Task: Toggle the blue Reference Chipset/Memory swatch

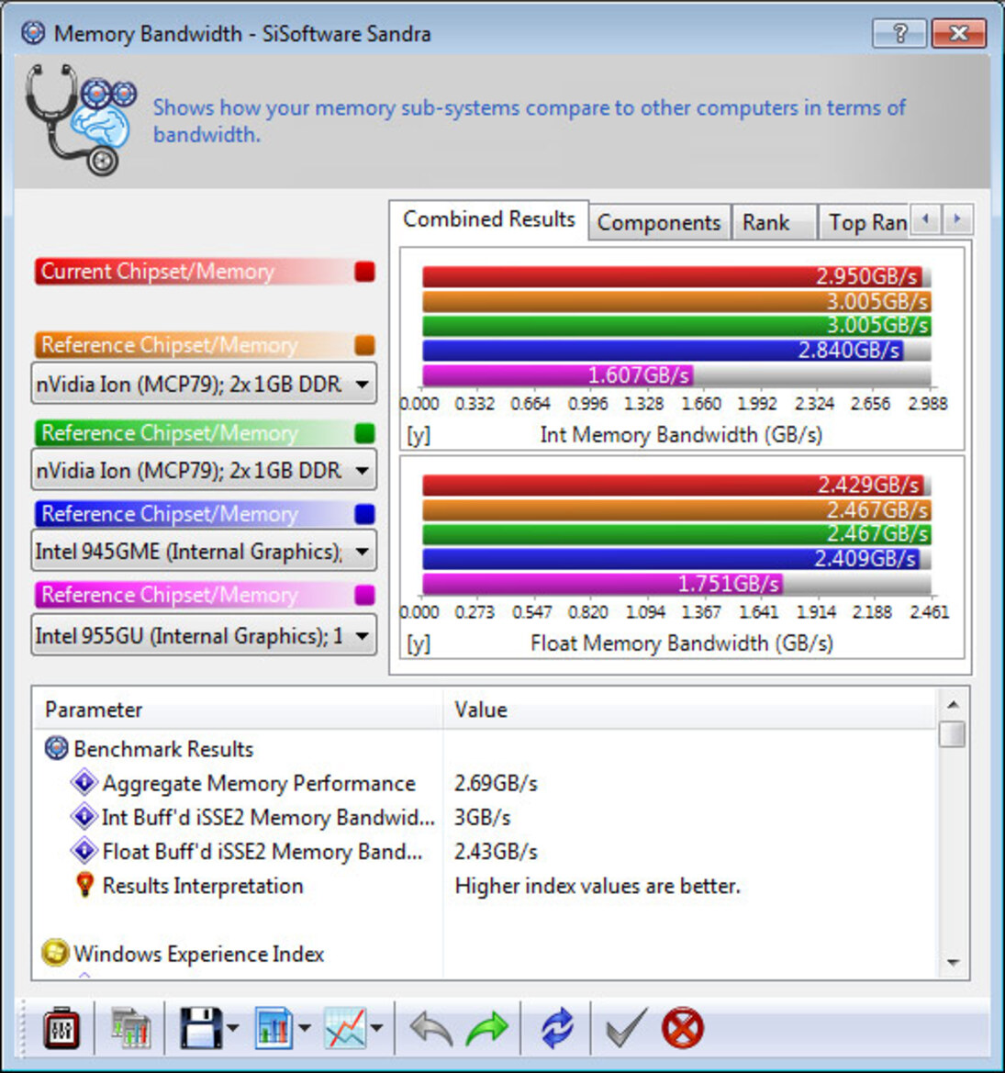Action: click(364, 514)
